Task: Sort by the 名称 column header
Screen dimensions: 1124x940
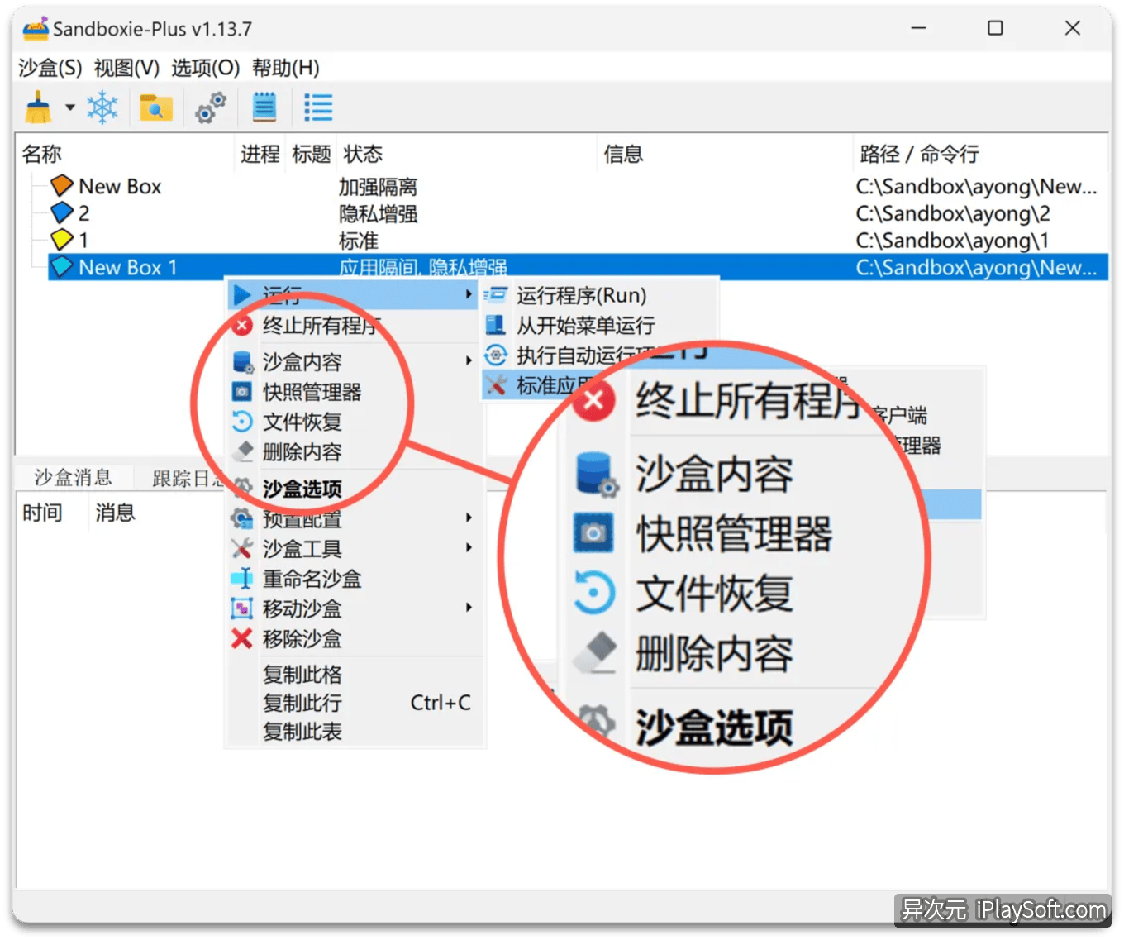Action: 41,154
